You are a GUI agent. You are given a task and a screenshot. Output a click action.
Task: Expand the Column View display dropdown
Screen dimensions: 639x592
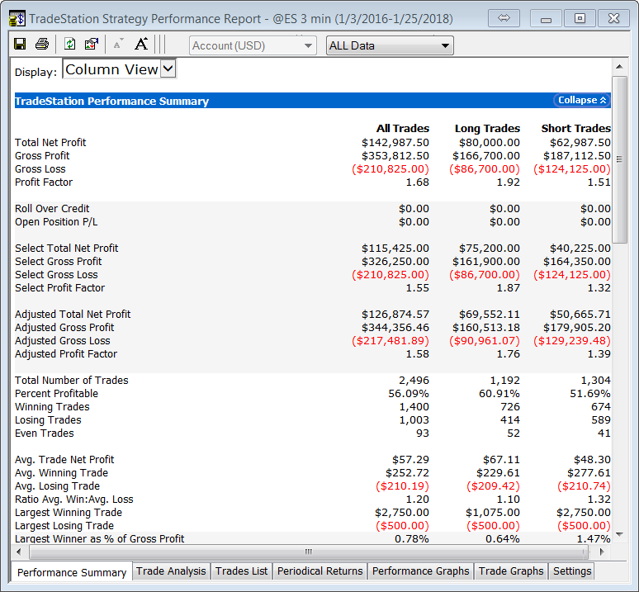click(168, 69)
